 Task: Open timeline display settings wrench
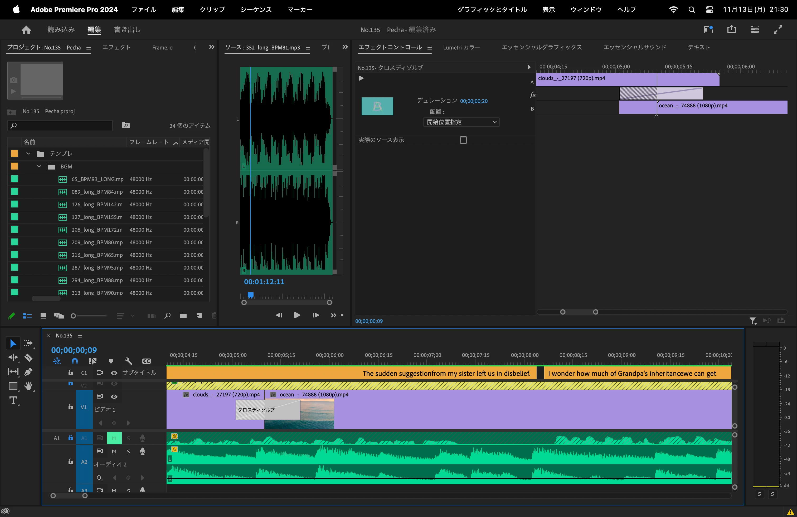[x=129, y=361]
